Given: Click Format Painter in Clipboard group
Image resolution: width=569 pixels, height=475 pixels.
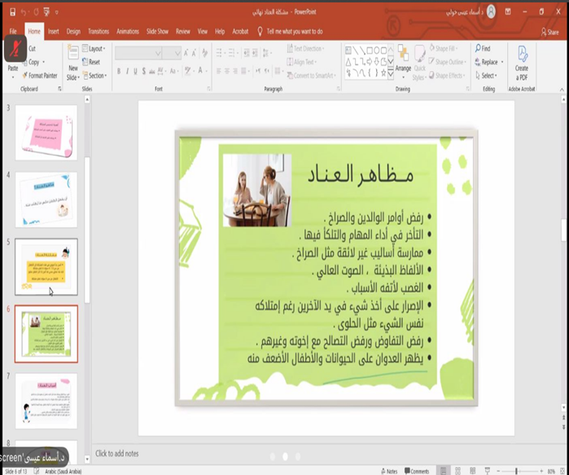Looking at the screenshot, I should [41, 76].
